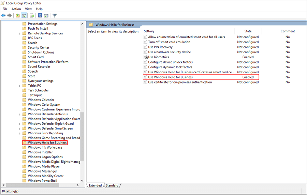Click the Filter funnel toolbar icon
The height and width of the screenshot is (195, 307).
click(x=55, y=15)
